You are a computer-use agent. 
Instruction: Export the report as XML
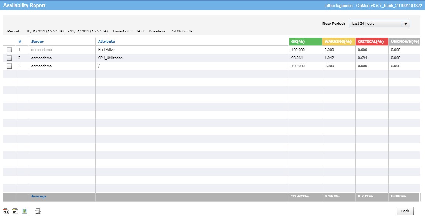pyautogui.click(x=15, y=211)
